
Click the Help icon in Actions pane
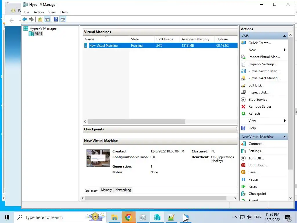pyautogui.click(x=243, y=128)
